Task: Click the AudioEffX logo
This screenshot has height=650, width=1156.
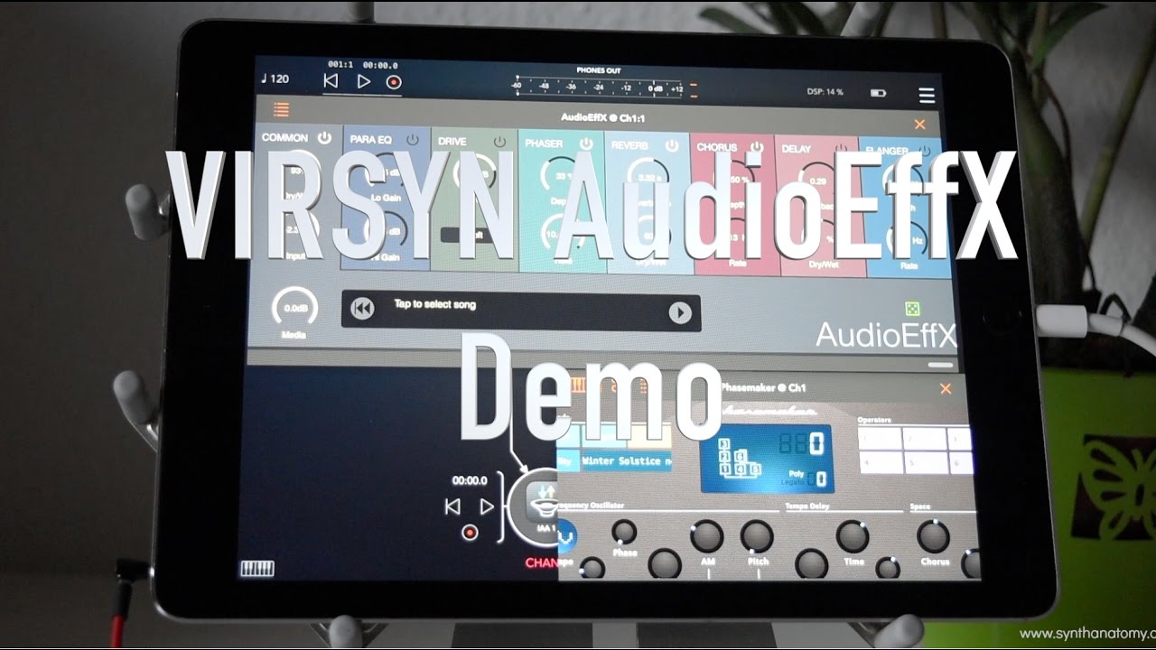Action: 885,335
